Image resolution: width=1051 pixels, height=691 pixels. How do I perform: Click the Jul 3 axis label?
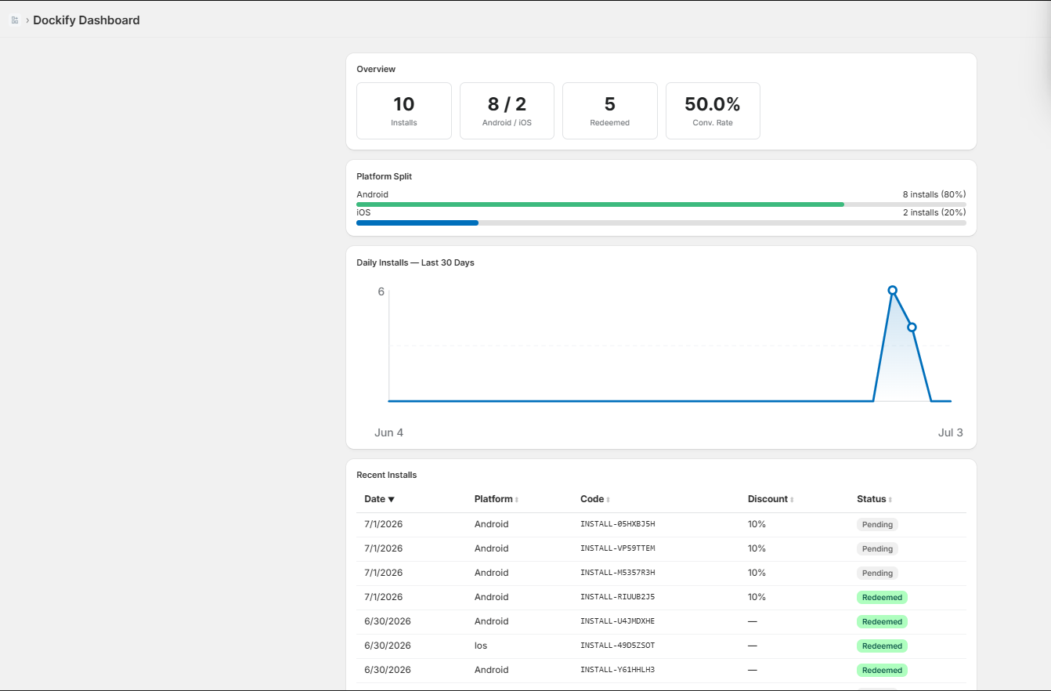[951, 432]
